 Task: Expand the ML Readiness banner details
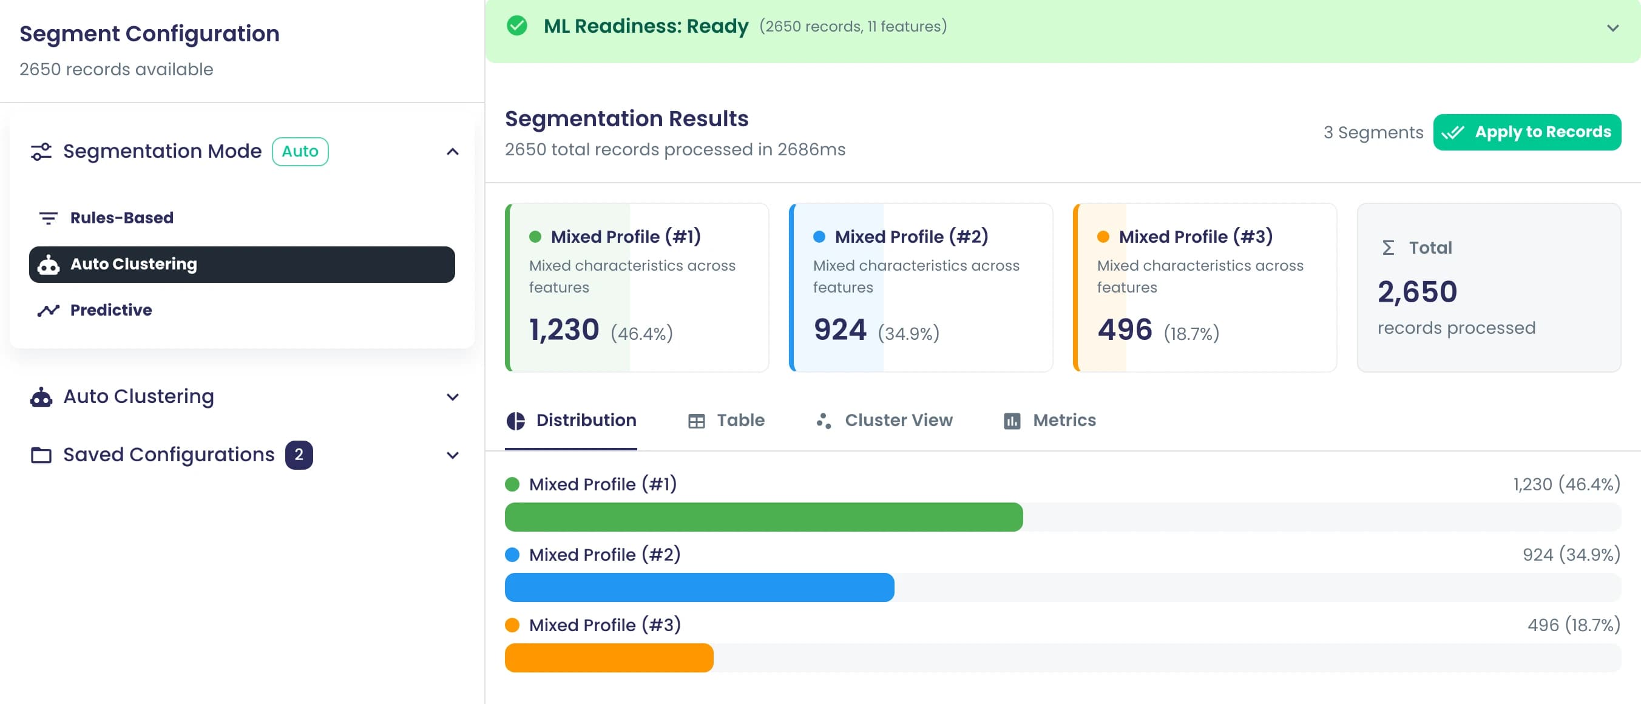1612,28
